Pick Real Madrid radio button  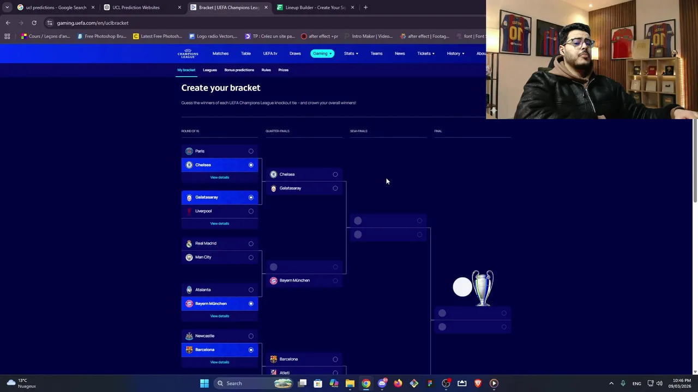click(251, 243)
